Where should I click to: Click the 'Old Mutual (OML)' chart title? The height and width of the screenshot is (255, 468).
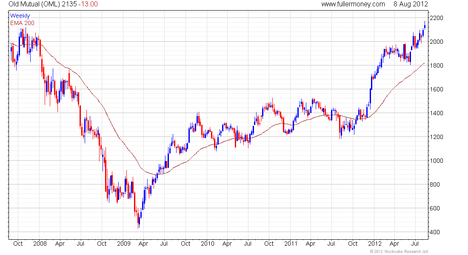tap(34, 4)
